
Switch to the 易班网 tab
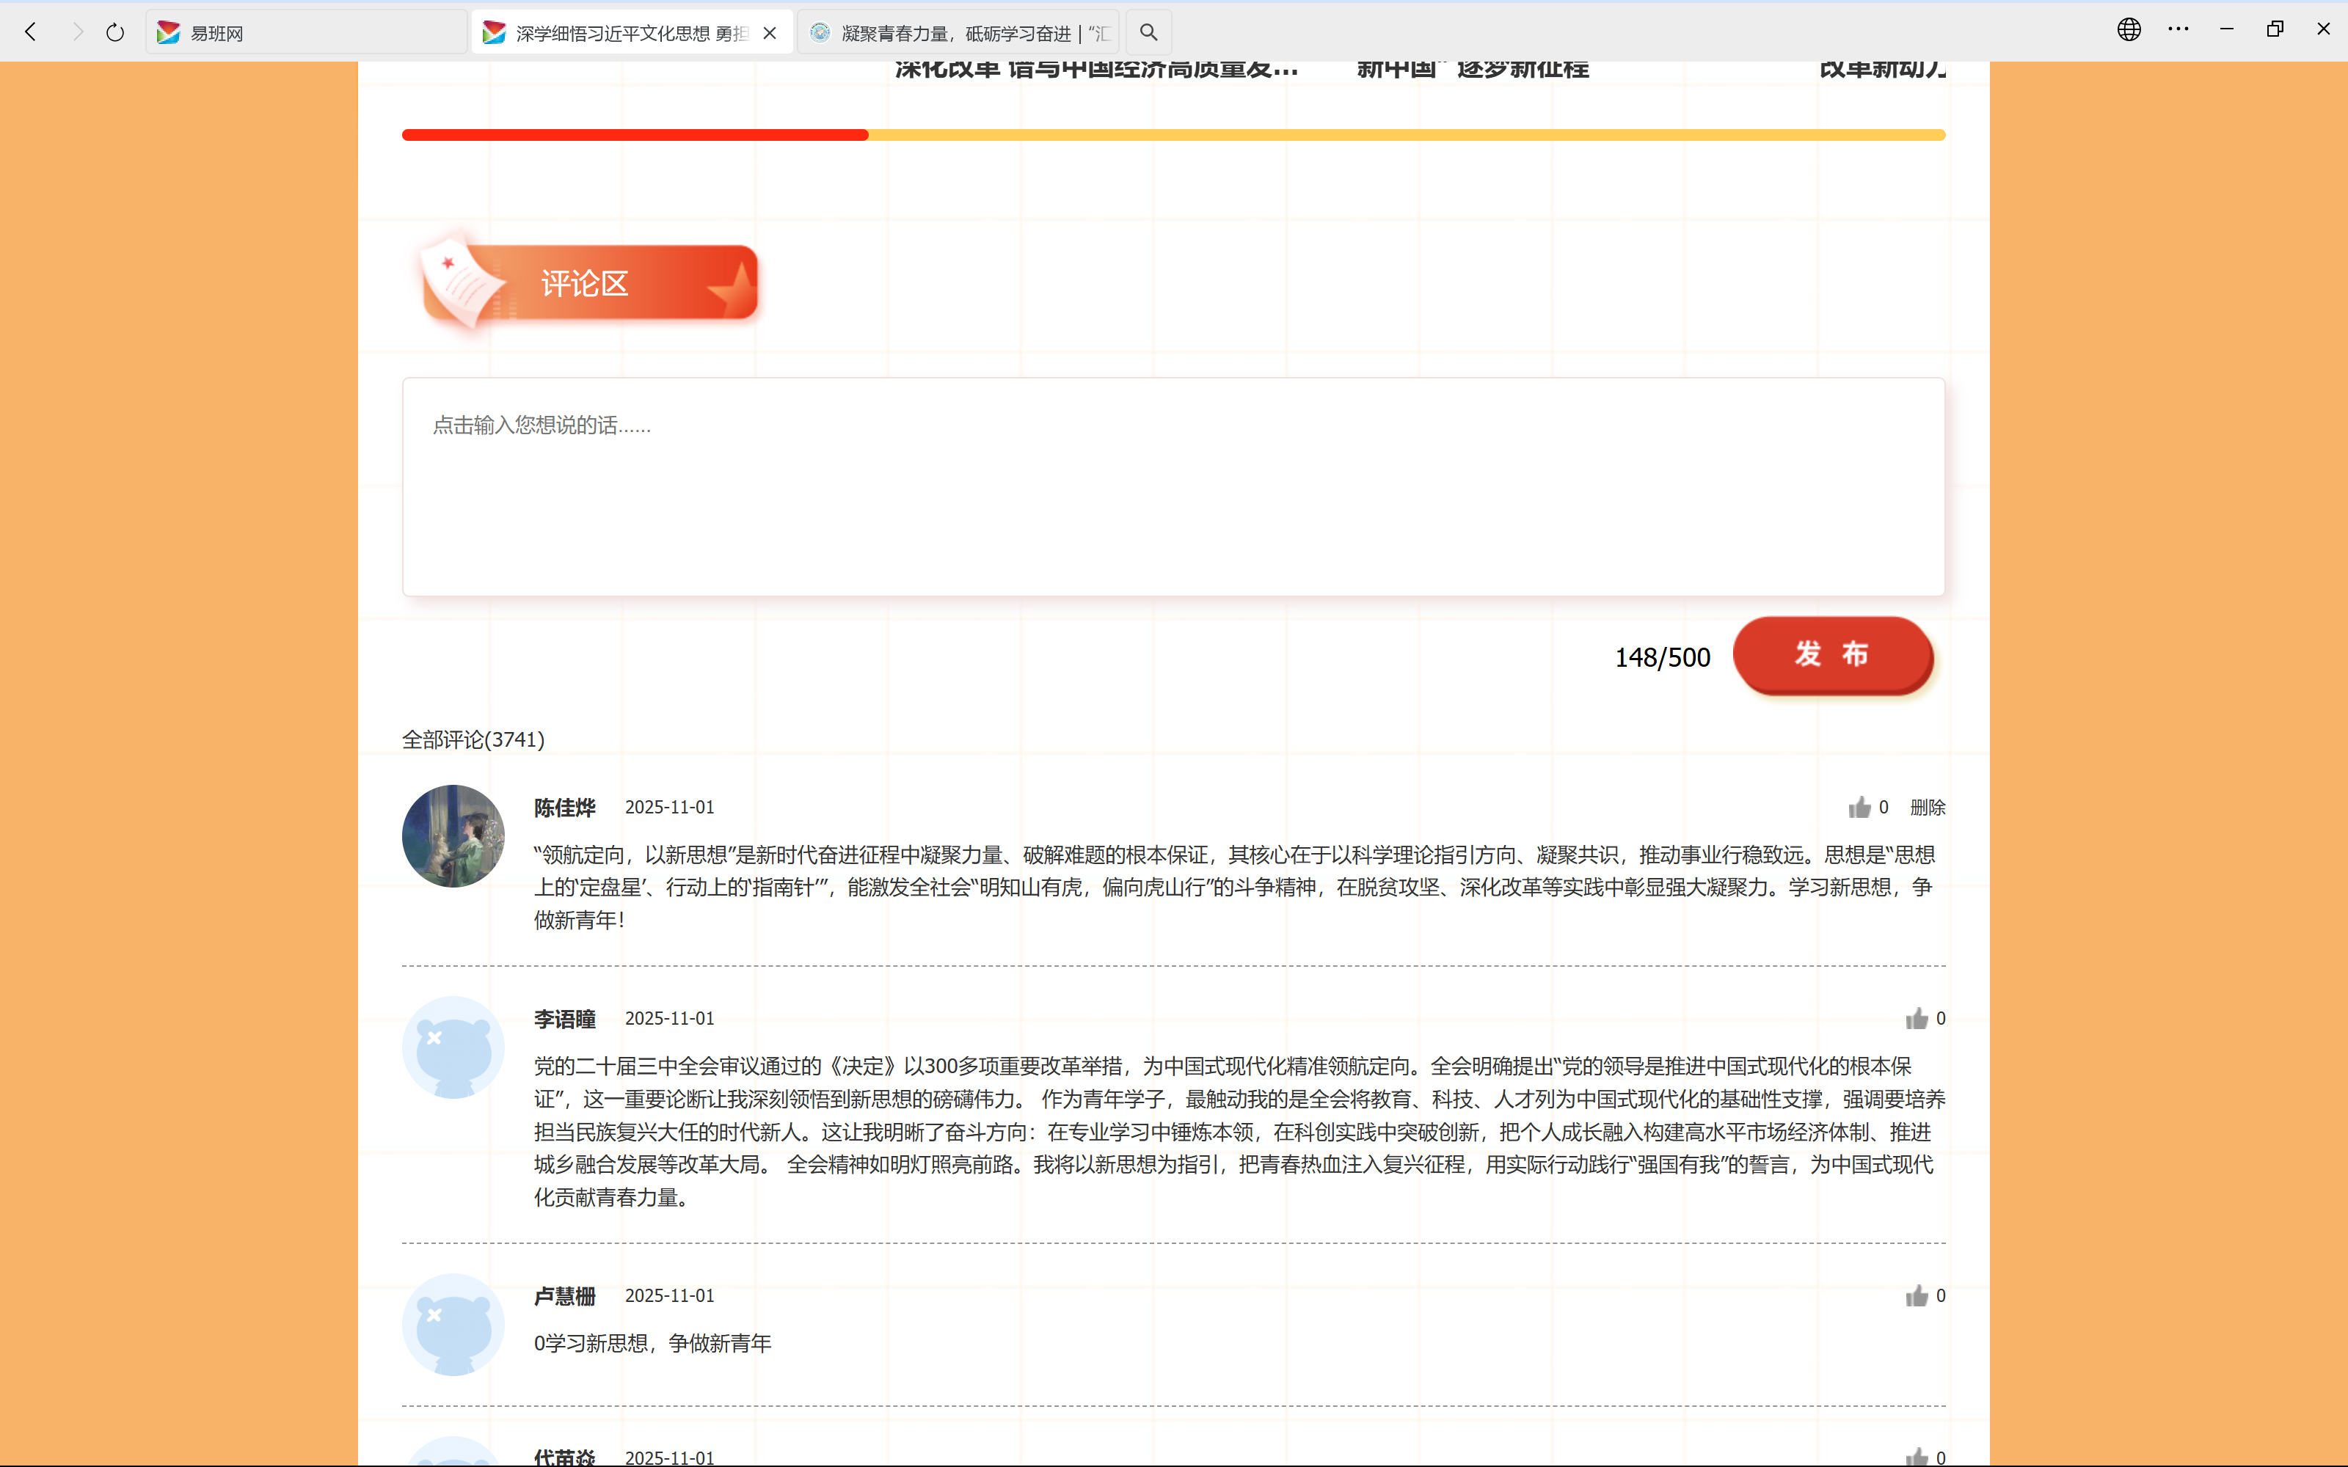point(306,33)
